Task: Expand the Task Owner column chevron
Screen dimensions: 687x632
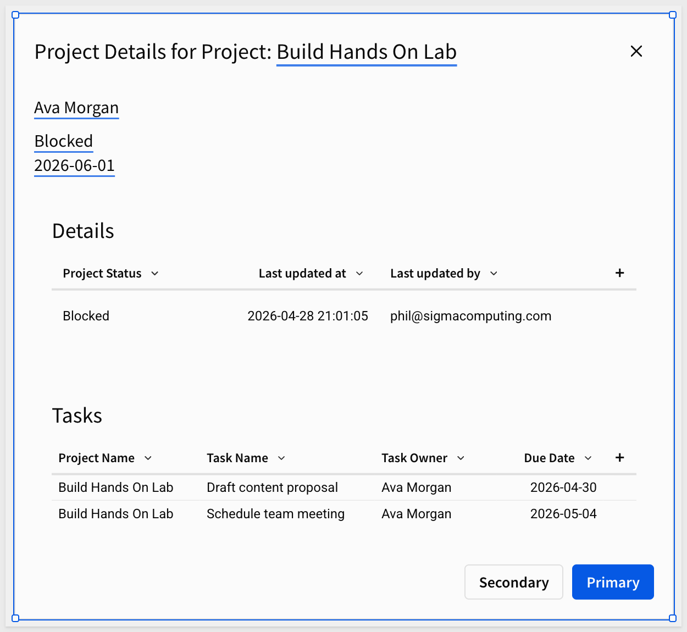Action: point(461,458)
